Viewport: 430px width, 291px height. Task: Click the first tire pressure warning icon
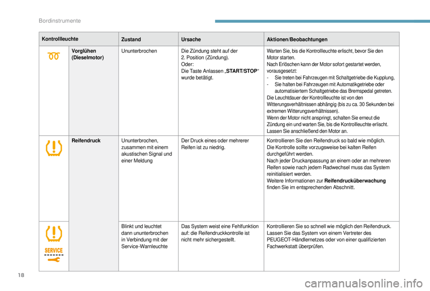click(x=54, y=148)
